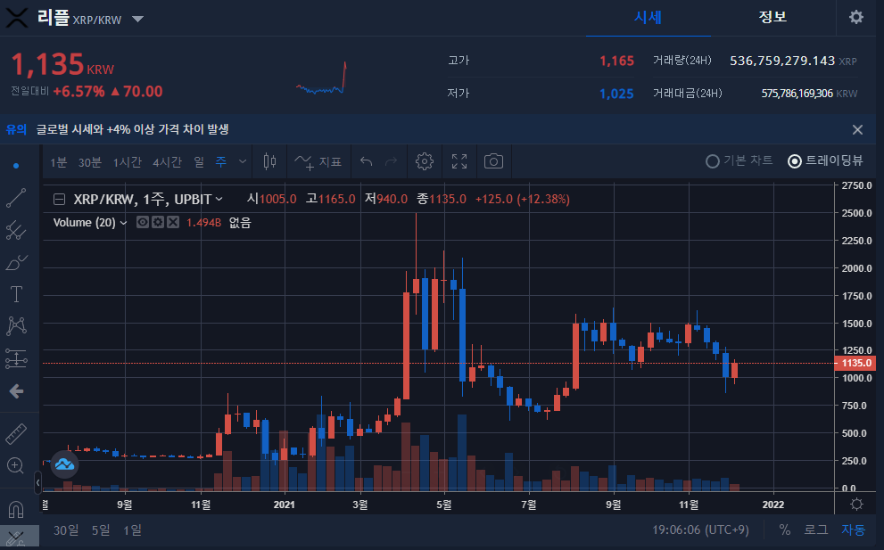
Task: Click the 19:06:06 (UTC+9) timezone
Action: click(700, 530)
